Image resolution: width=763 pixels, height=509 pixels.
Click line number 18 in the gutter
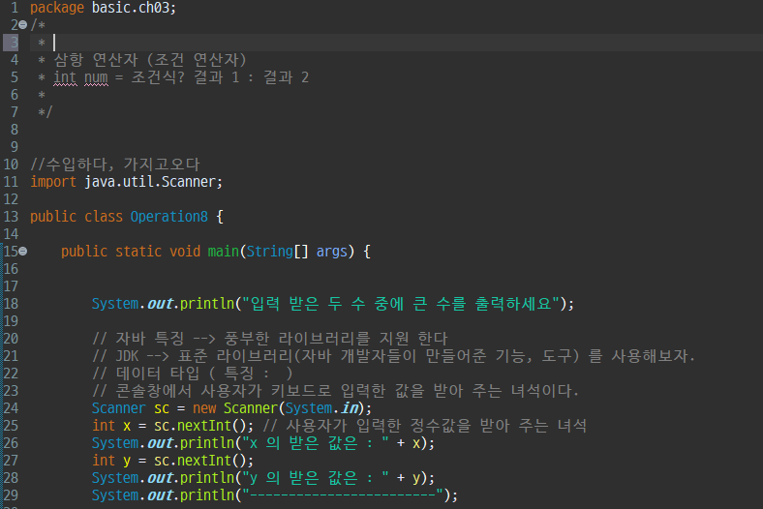pyautogui.click(x=11, y=304)
